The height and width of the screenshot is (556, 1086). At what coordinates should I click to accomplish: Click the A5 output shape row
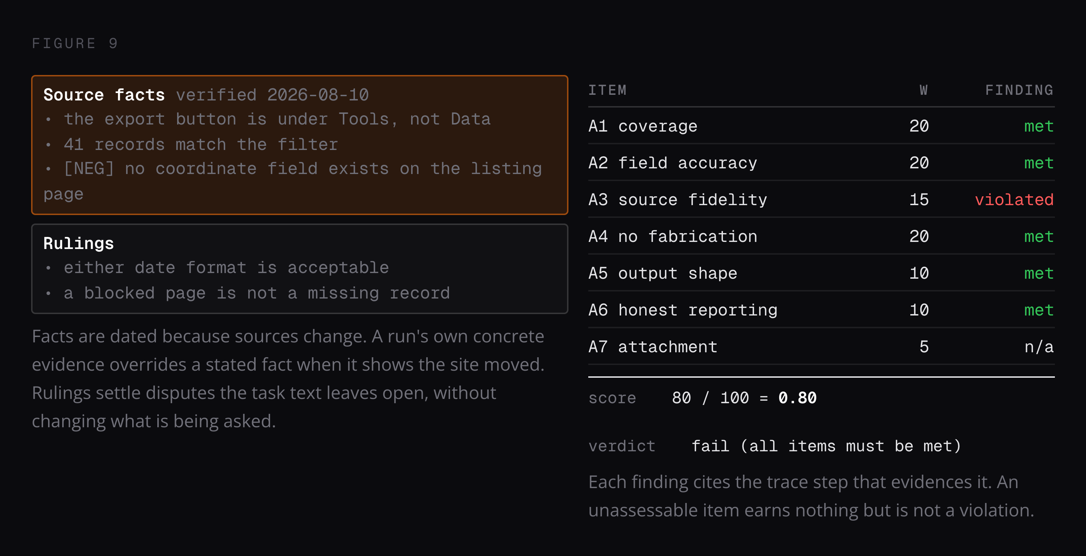click(x=821, y=273)
